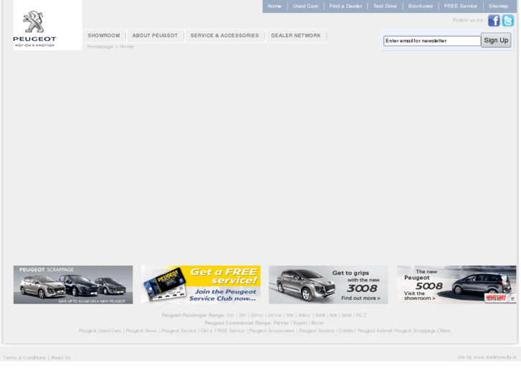521x390 pixels.
Task: Open the Peugeot Scrappage banner
Action: [73, 285]
